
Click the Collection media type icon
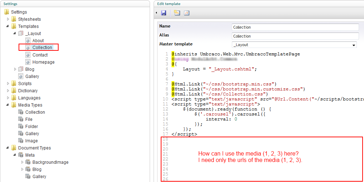pyautogui.click(x=21, y=112)
